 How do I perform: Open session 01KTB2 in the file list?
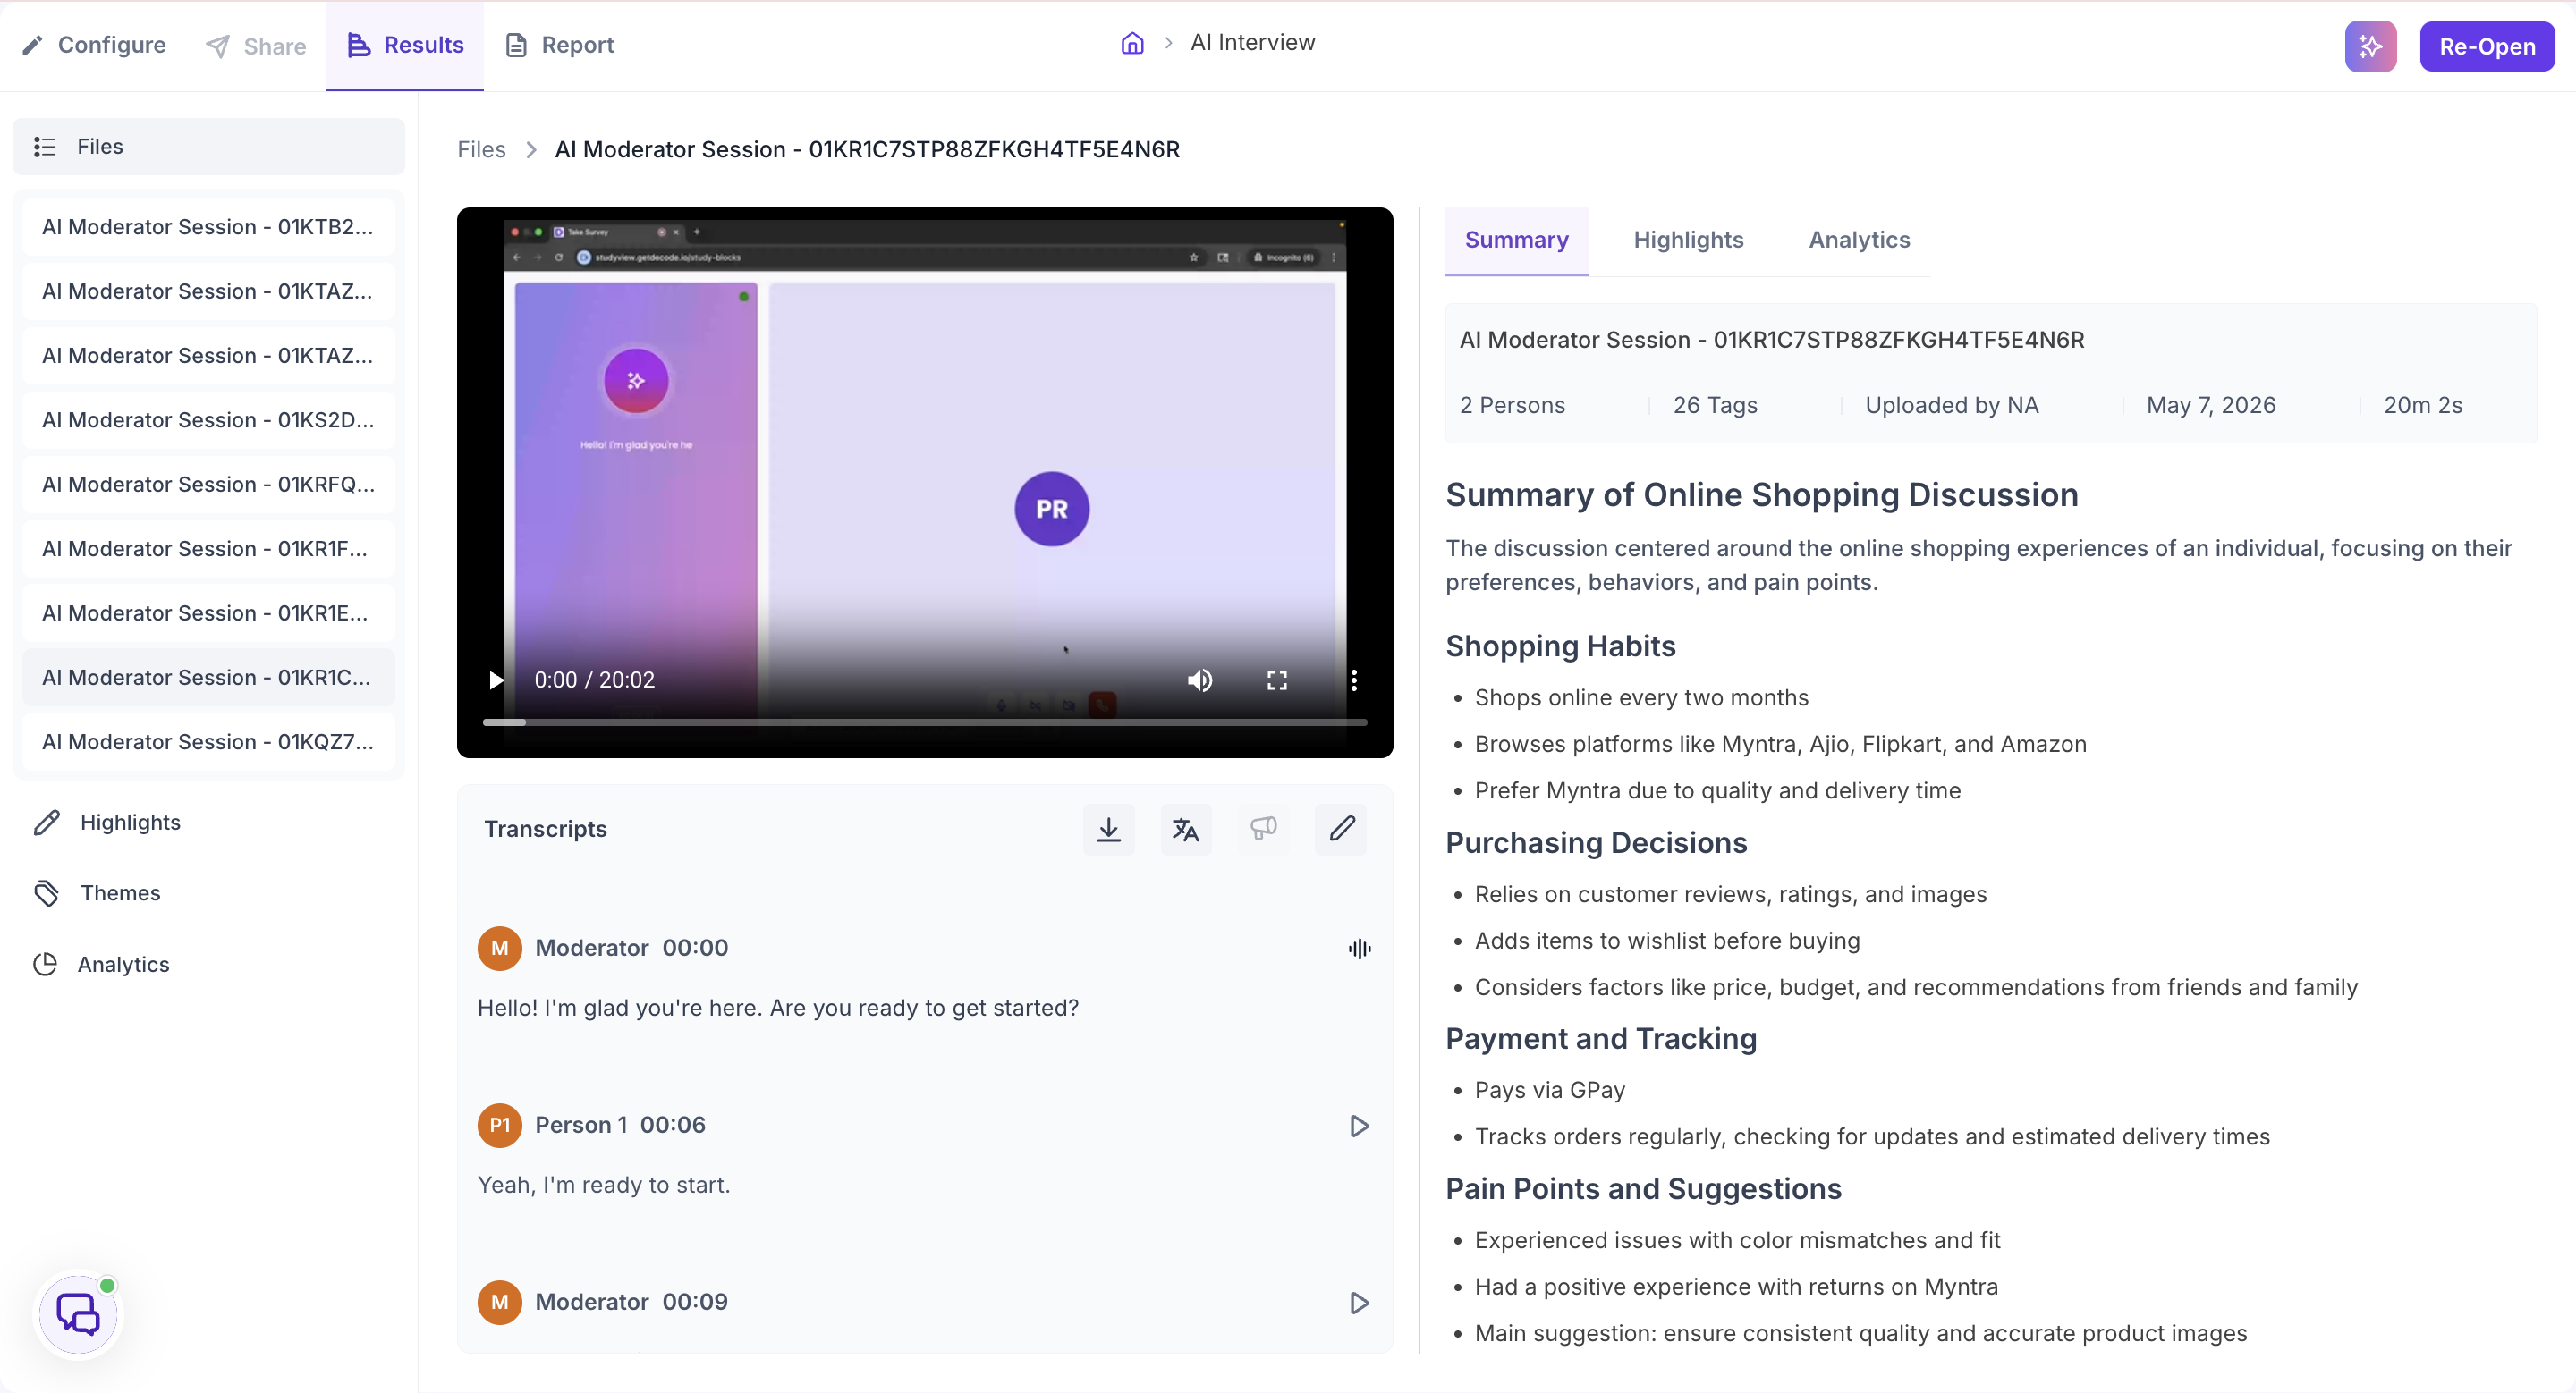coord(209,227)
